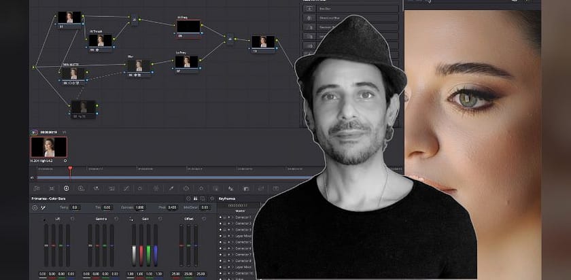
Task: Click the Primaries - Color Bars title
Action: point(48,198)
